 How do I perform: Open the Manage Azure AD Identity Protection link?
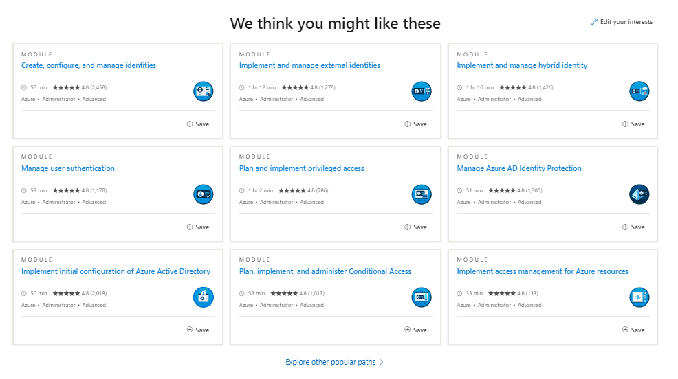[x=519, y=169]
